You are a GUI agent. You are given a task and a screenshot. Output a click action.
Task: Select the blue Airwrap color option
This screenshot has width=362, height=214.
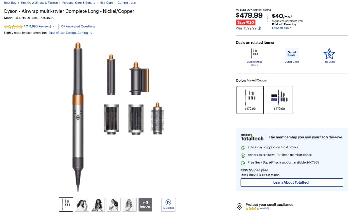coord(279,100)
